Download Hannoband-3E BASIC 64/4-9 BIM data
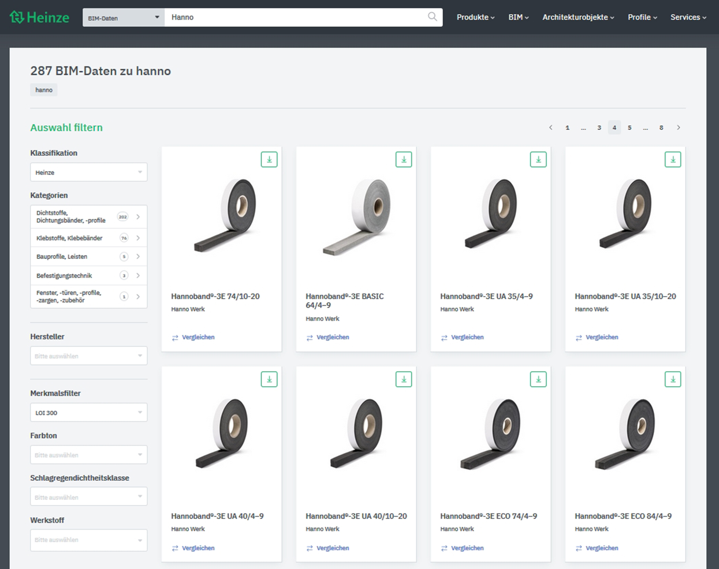 tap(403, 160)
